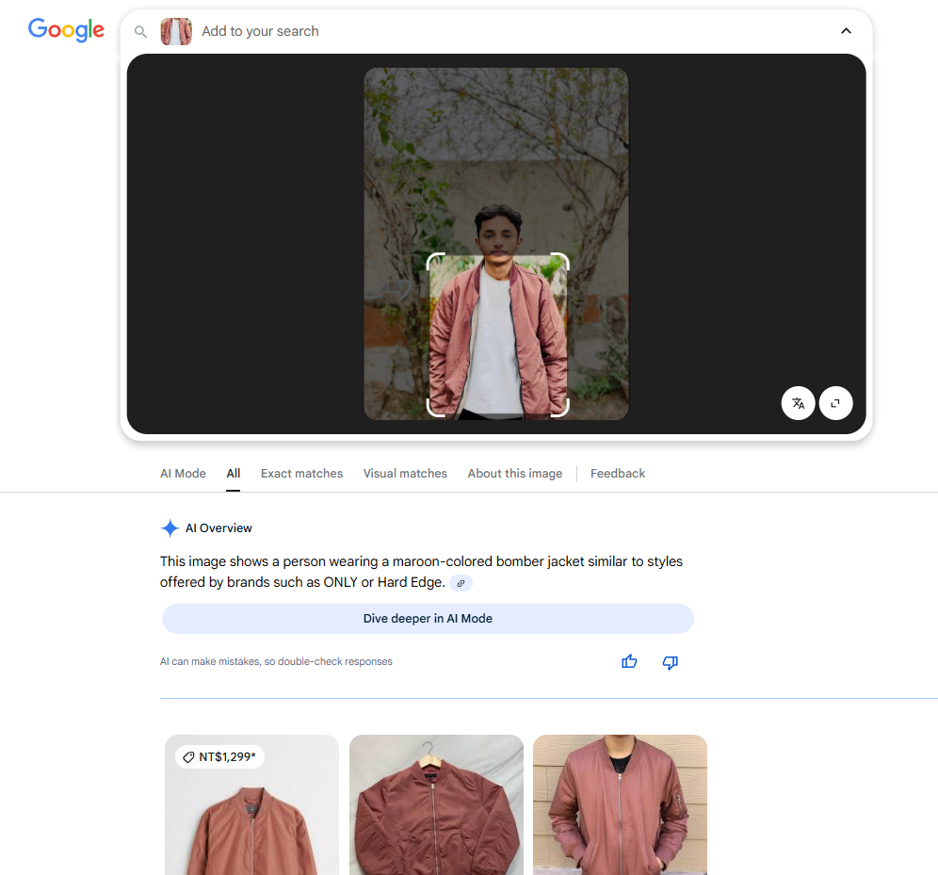Give thumbs up on the AI Overview
938x875 pixels.
[x=629, y=662]
